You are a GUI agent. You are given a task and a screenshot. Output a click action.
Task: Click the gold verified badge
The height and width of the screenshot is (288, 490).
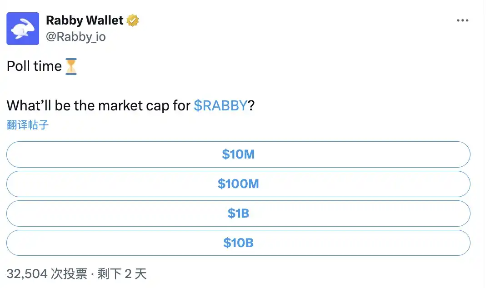133,20
